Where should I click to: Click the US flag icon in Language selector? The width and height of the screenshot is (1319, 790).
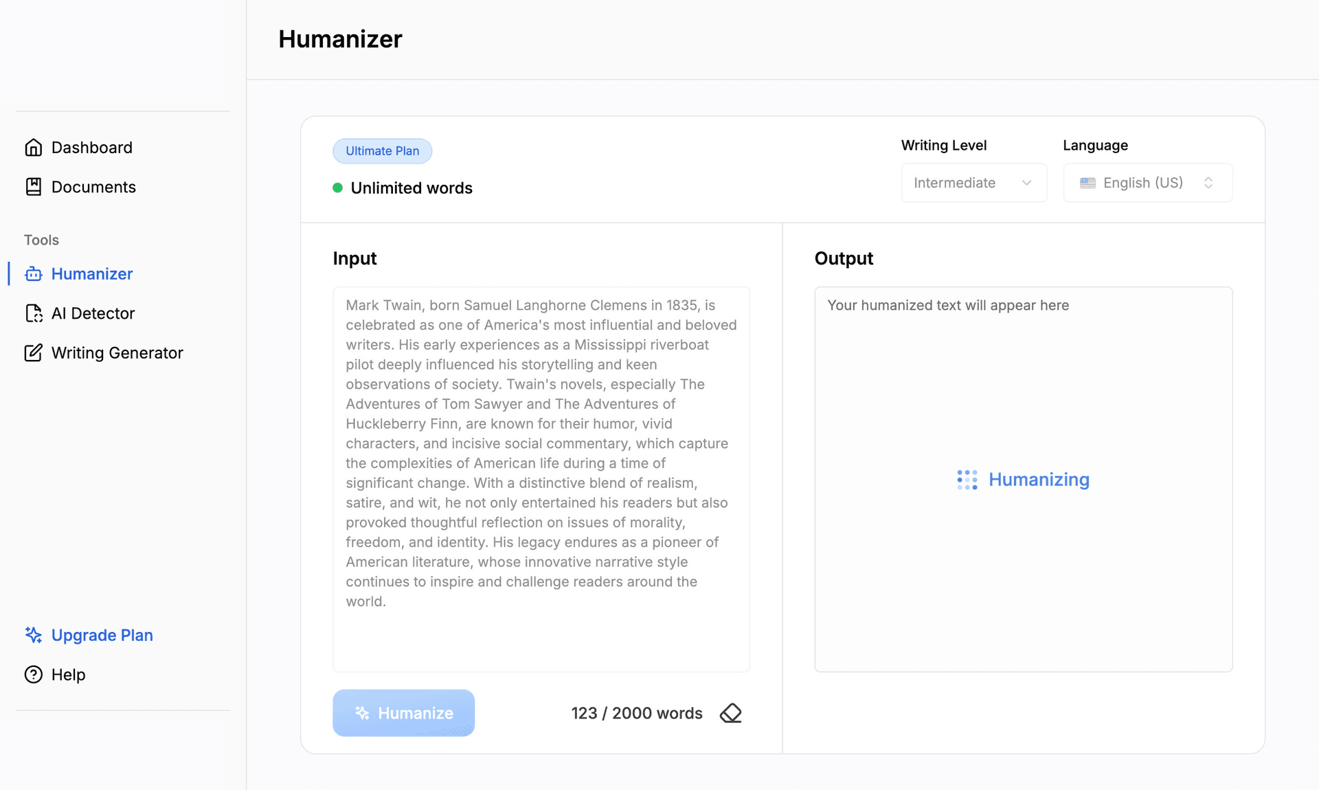click(x=1087, y=183)
